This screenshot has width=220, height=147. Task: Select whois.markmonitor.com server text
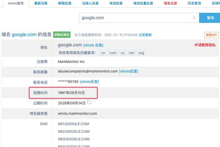77,114
